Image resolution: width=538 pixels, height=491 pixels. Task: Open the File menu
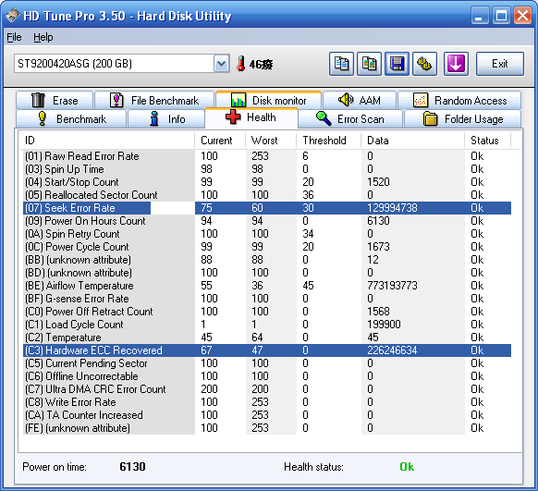click(x=14, y=37)
